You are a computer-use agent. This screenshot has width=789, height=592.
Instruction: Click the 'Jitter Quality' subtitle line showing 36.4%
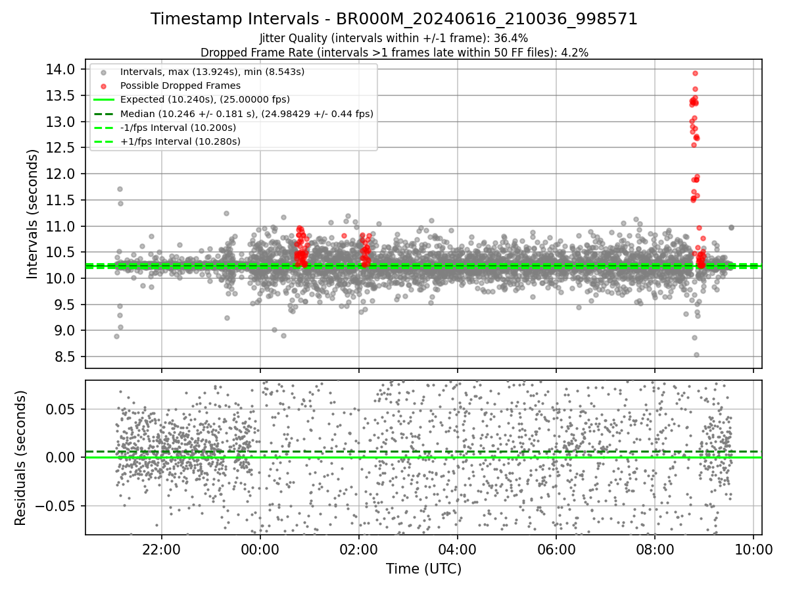[x=394, y=38]
